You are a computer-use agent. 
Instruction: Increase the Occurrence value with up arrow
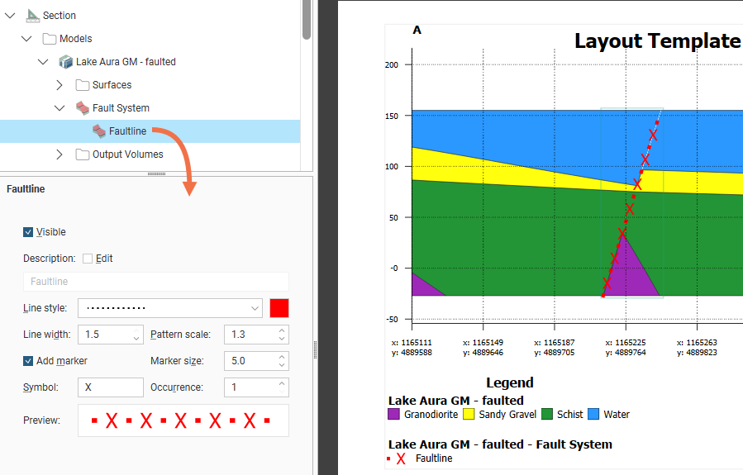(283, 383)
